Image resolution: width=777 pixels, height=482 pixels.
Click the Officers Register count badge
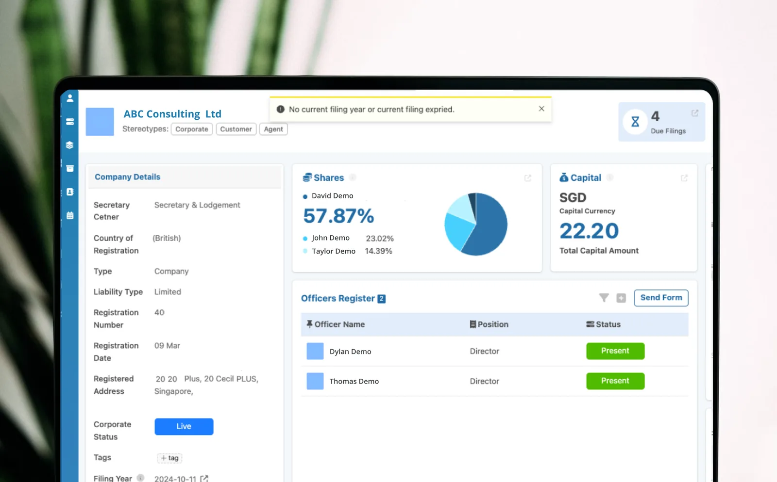click(x=382, y=299)
